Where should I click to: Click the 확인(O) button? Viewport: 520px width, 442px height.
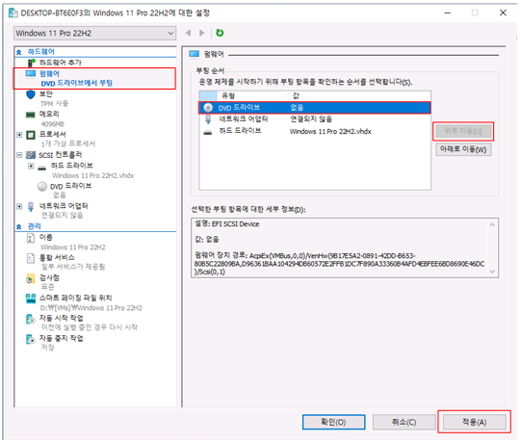pyautogui.click(x=333, y=422)
